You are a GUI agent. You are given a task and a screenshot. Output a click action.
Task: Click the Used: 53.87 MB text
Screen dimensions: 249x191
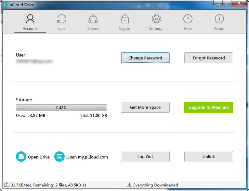tap(31, 116)
